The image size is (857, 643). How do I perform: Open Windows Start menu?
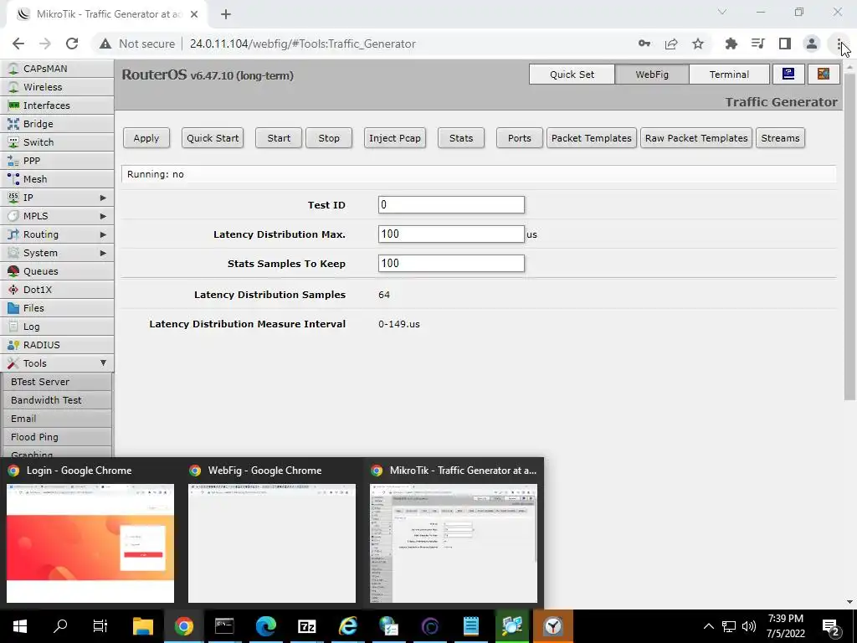click(20, 626)
